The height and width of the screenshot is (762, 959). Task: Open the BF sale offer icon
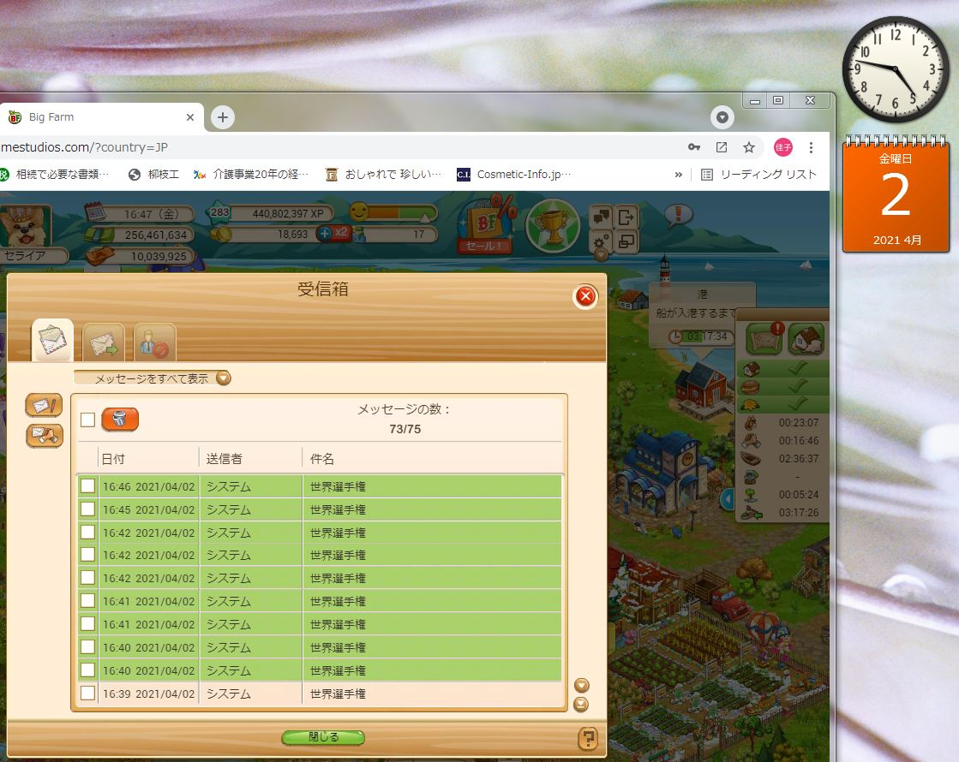486,225
